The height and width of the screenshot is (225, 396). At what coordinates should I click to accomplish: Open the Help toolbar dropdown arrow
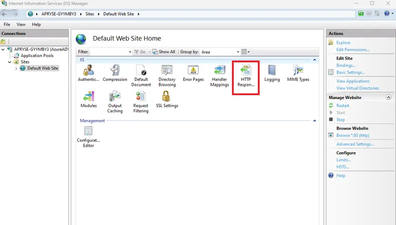point(393,14)
